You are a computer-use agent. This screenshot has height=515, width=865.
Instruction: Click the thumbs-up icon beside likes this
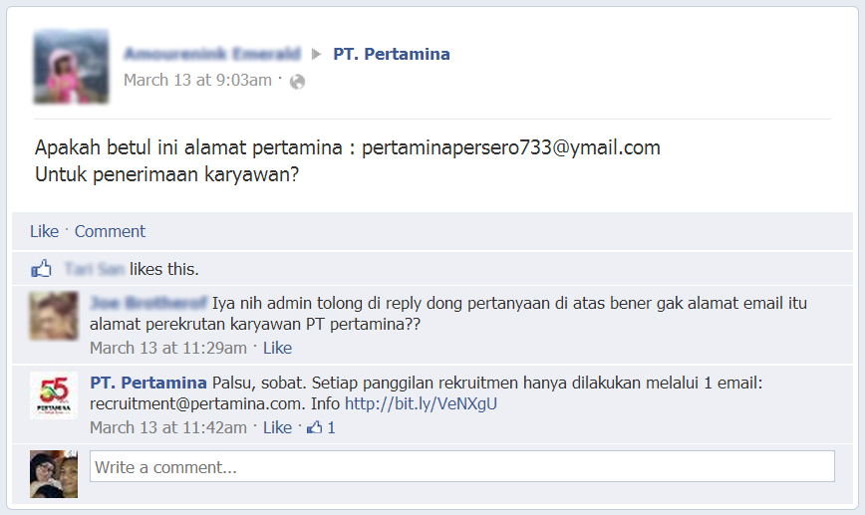pyautogui.click(x=41, y=269)
